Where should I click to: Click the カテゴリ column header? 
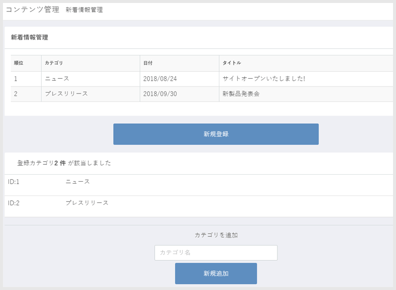pyautogui.click(x=54, y=63)
